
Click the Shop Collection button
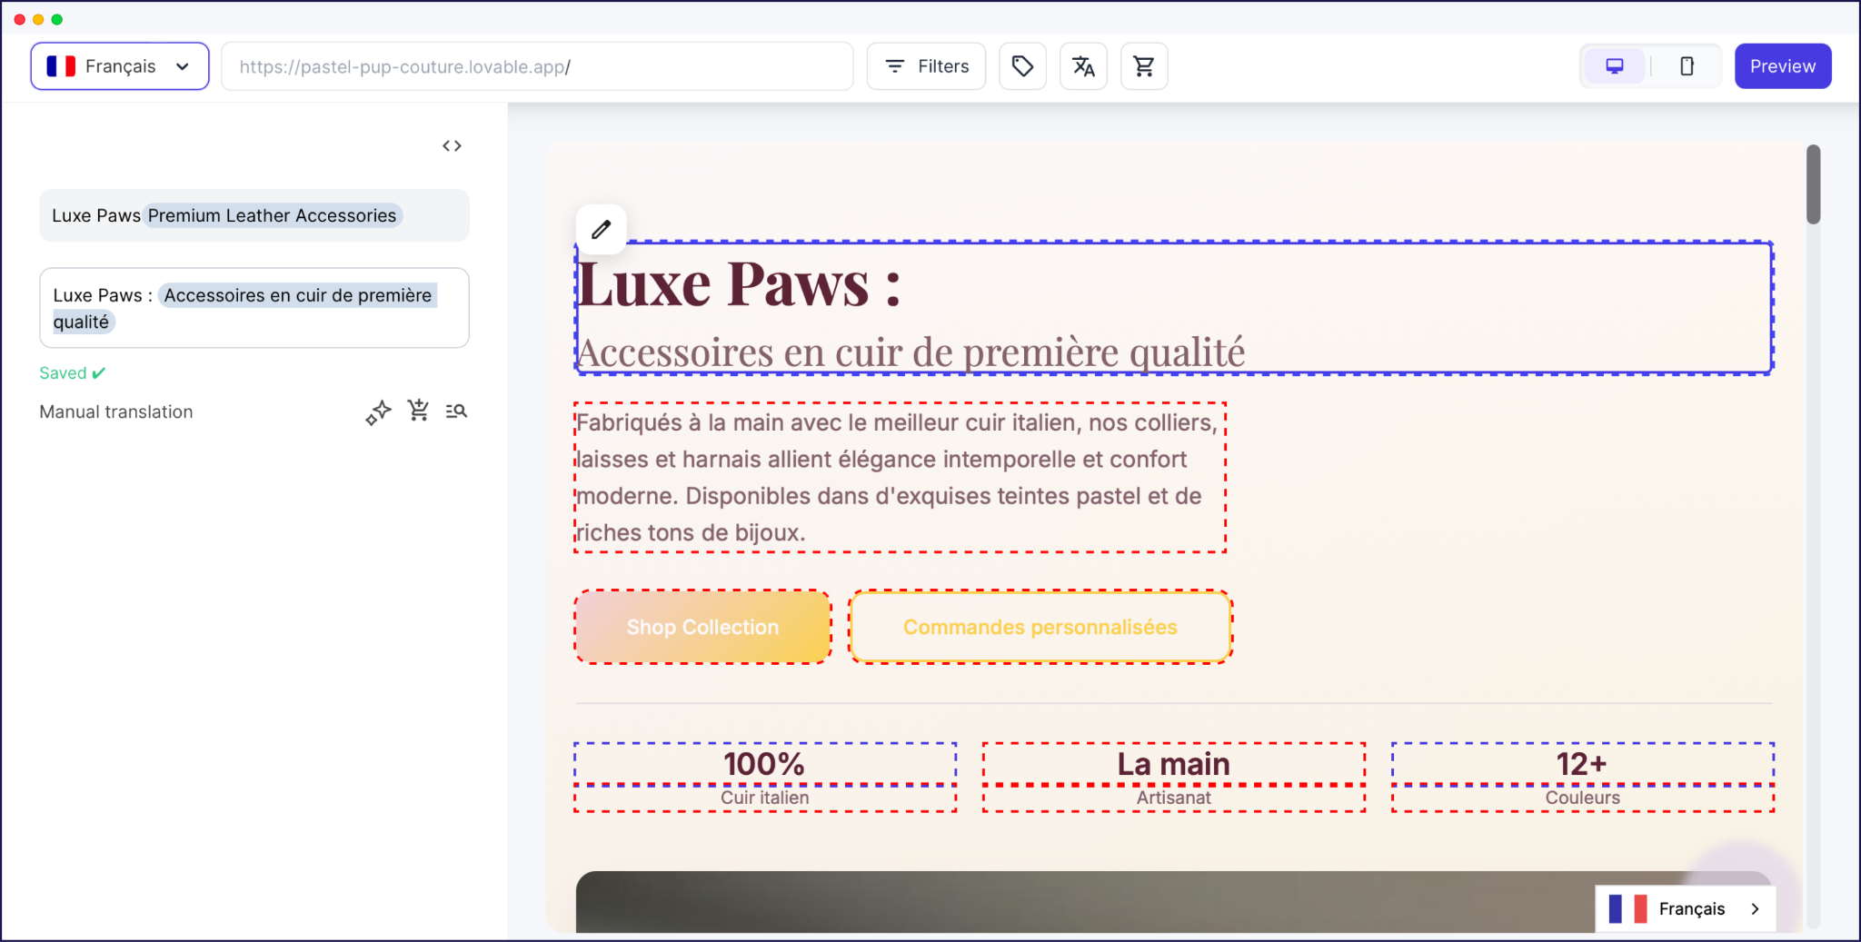click(702, 627)
